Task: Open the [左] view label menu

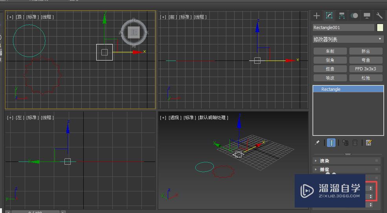Action: [20, 118]
